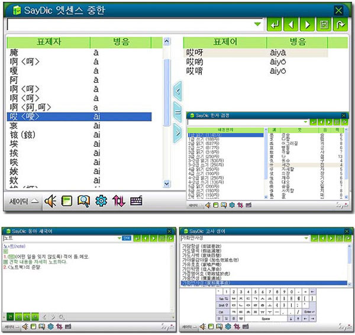
Task: Click scrollbar up arrow in 표제자 list
Action: click(x=167, y=41)
